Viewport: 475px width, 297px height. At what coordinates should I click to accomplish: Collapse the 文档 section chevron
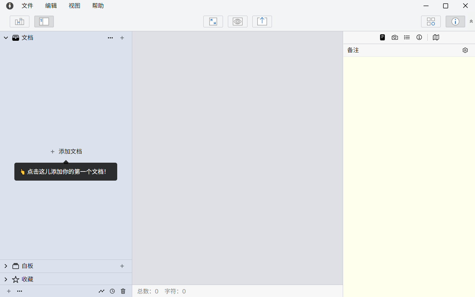click(x=6, y=38)
